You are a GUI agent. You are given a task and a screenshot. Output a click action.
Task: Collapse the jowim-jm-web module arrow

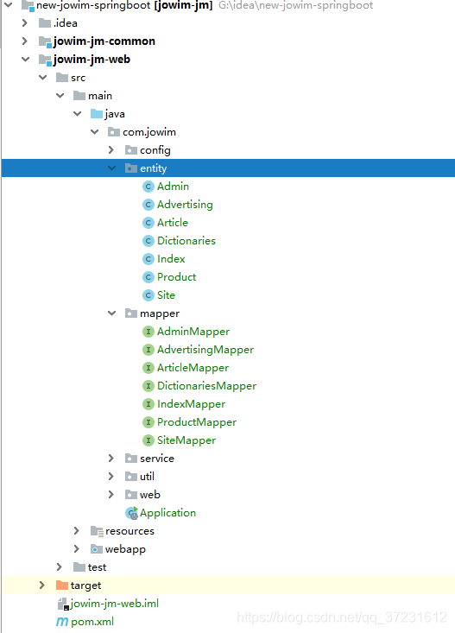click(x=25, y=60)
